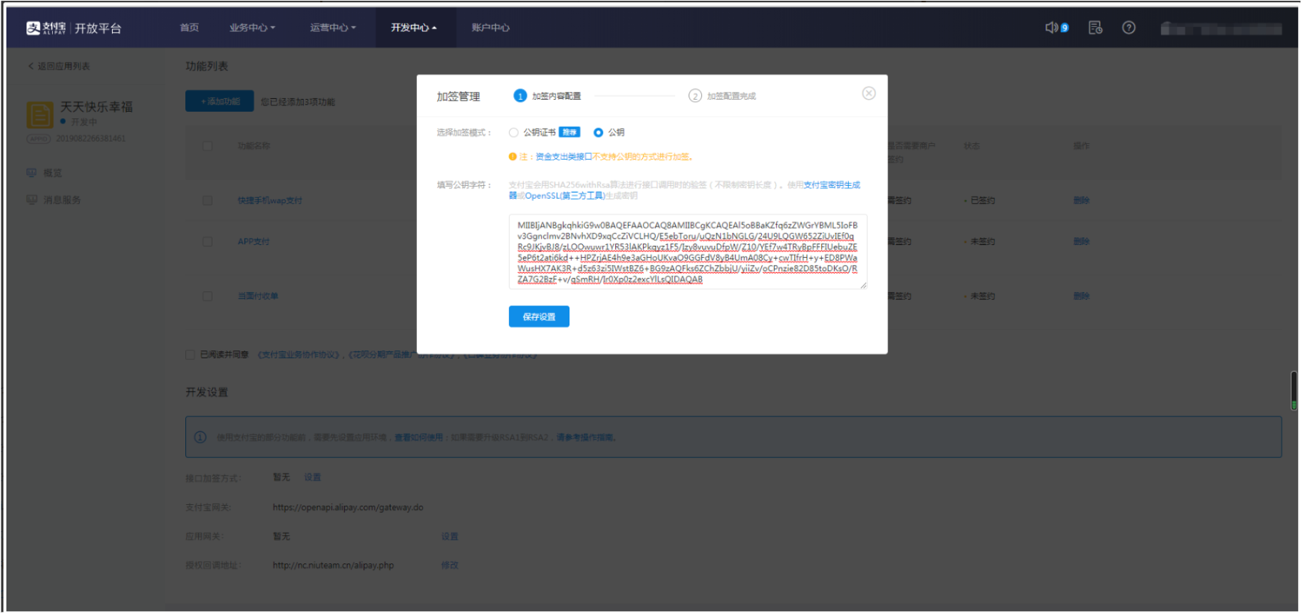Open the 当面付收单 function link
Screen dimensions: 1303x614
(x=258, y=296)
